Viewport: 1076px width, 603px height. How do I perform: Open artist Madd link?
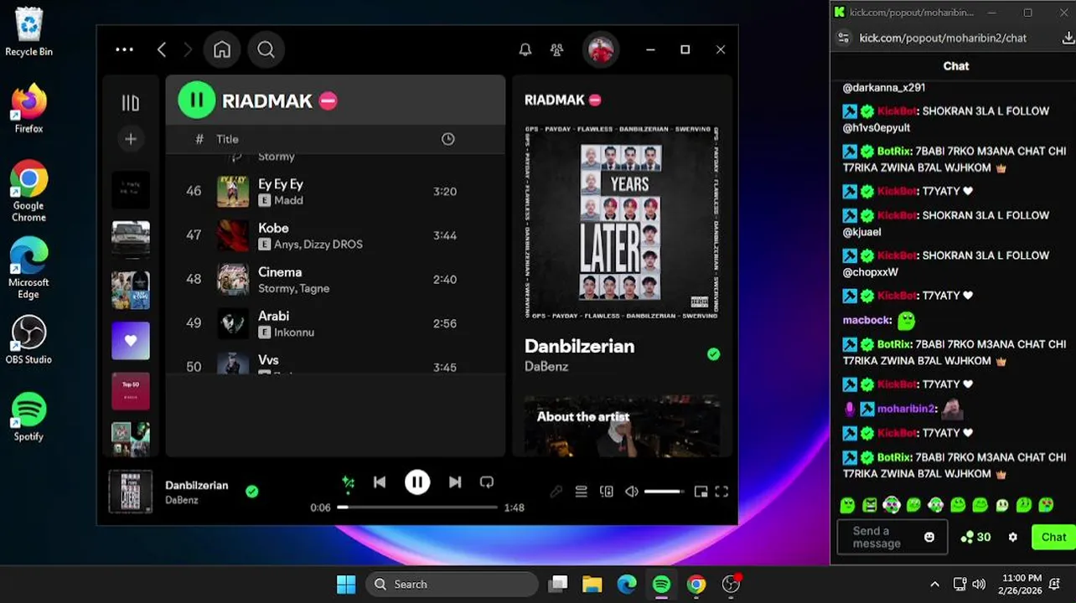tap(288, 200)
